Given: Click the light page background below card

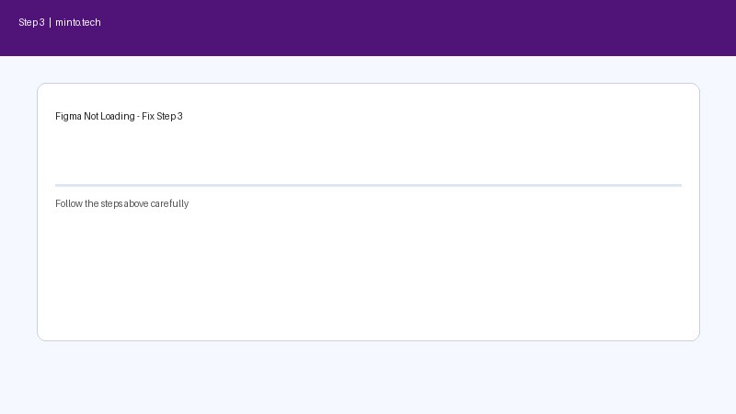Looking at the screenshot, I should tap(368, 377).
